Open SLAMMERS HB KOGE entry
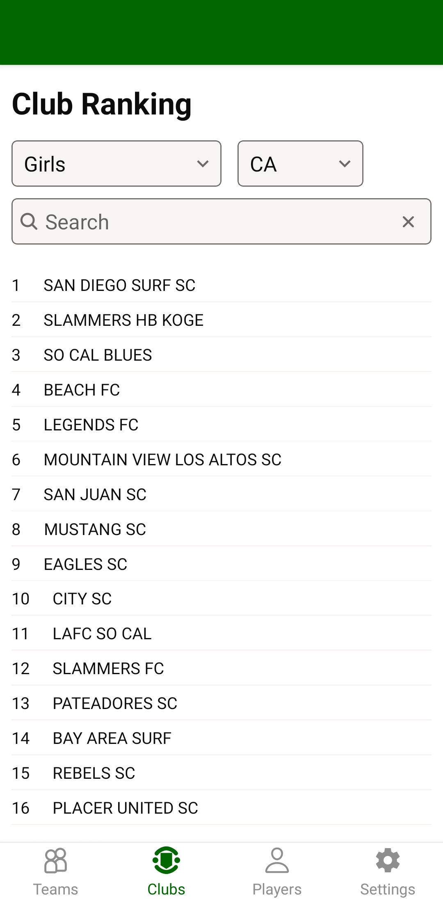Viewport: 443px width, 899px height. point(123,320)
